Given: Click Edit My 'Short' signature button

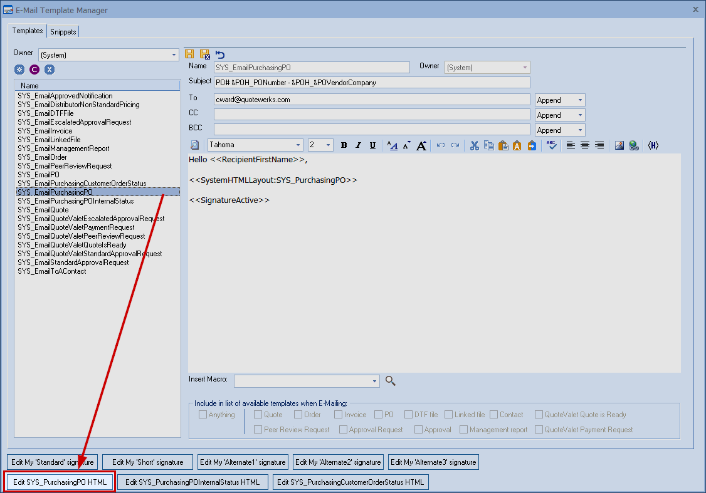Looking at the screenshot, I should pos(148,462).
